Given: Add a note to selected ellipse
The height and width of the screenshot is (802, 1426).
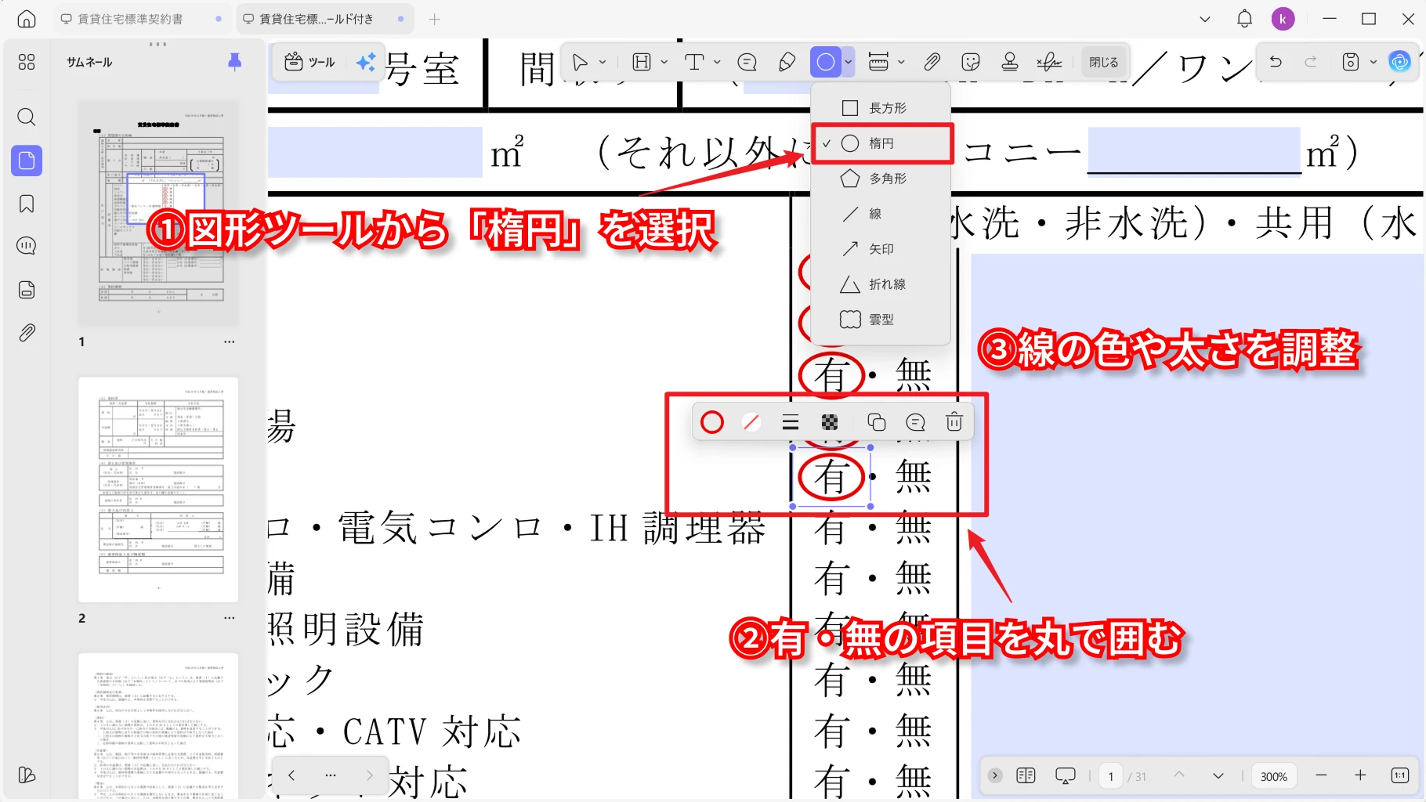Looking at the screenshot, I should 915,422.
